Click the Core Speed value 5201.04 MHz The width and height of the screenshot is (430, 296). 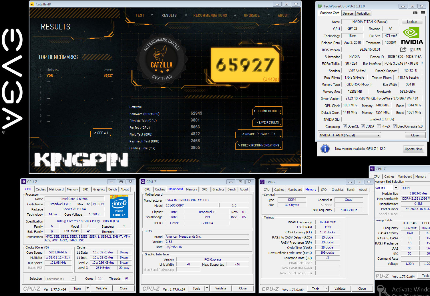pyautogui.click(x=58, y=252)
